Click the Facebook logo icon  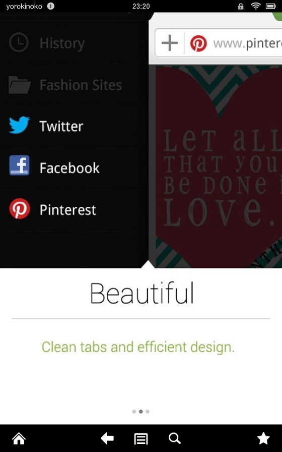coord(19,165)
